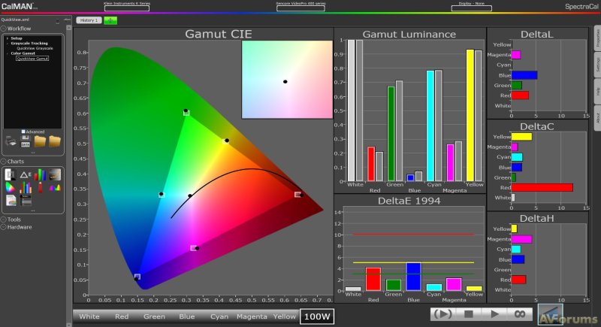Select the DeltaE chart icon
Screen dimensions: 601x327
pyautogui.click(x=24, y=174)
